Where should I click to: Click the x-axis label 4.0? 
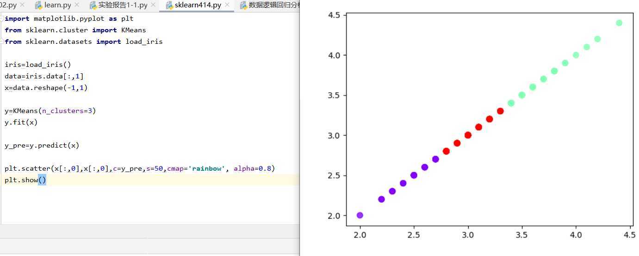pos(576,235)
